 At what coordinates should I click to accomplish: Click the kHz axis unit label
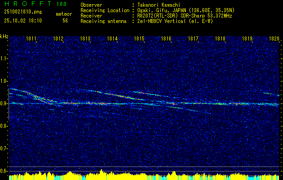tap(4, 36)
